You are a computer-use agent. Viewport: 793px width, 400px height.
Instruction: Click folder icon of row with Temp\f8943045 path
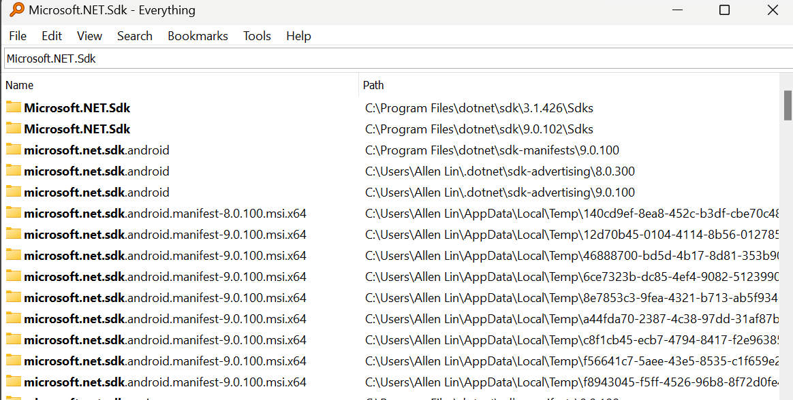point(14,382)
